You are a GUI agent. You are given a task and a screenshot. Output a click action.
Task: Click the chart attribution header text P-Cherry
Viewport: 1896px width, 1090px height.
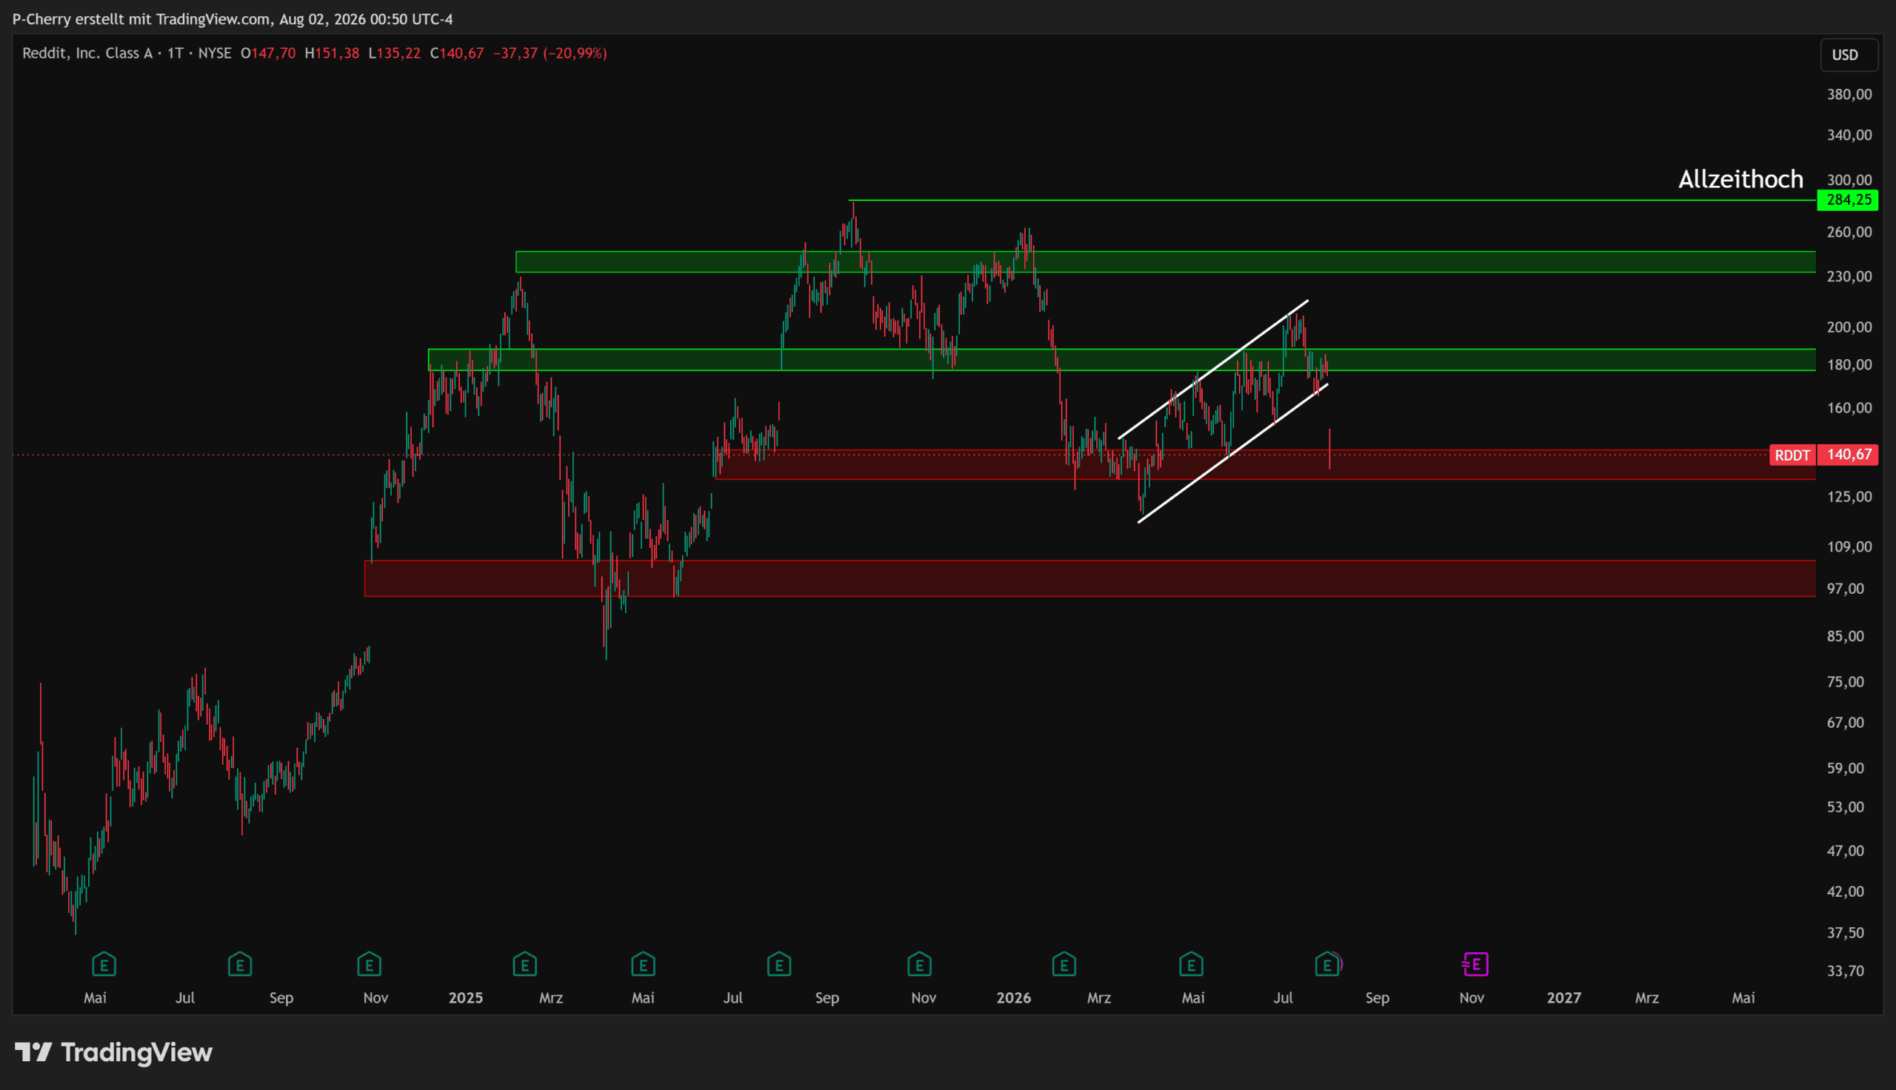[x=42, y=19]
